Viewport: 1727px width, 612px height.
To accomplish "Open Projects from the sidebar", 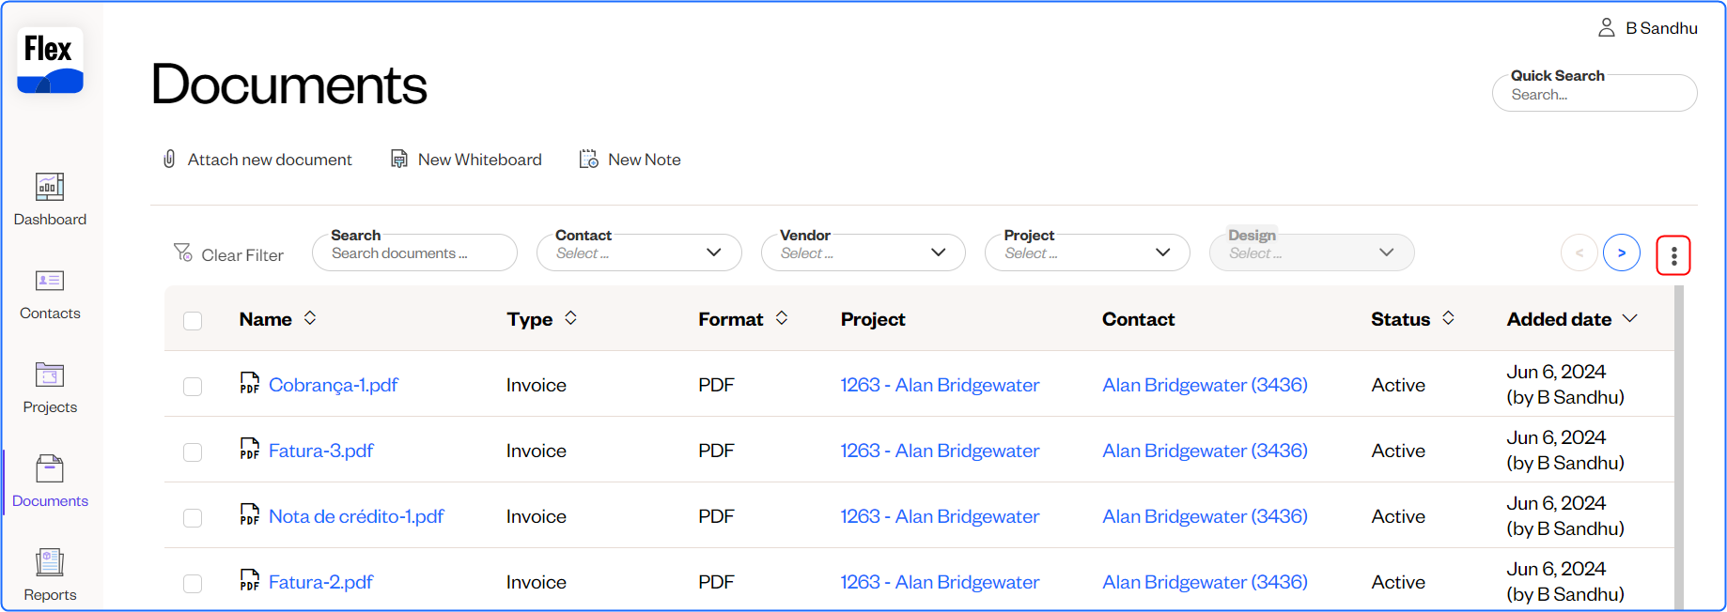I will 50,375.
